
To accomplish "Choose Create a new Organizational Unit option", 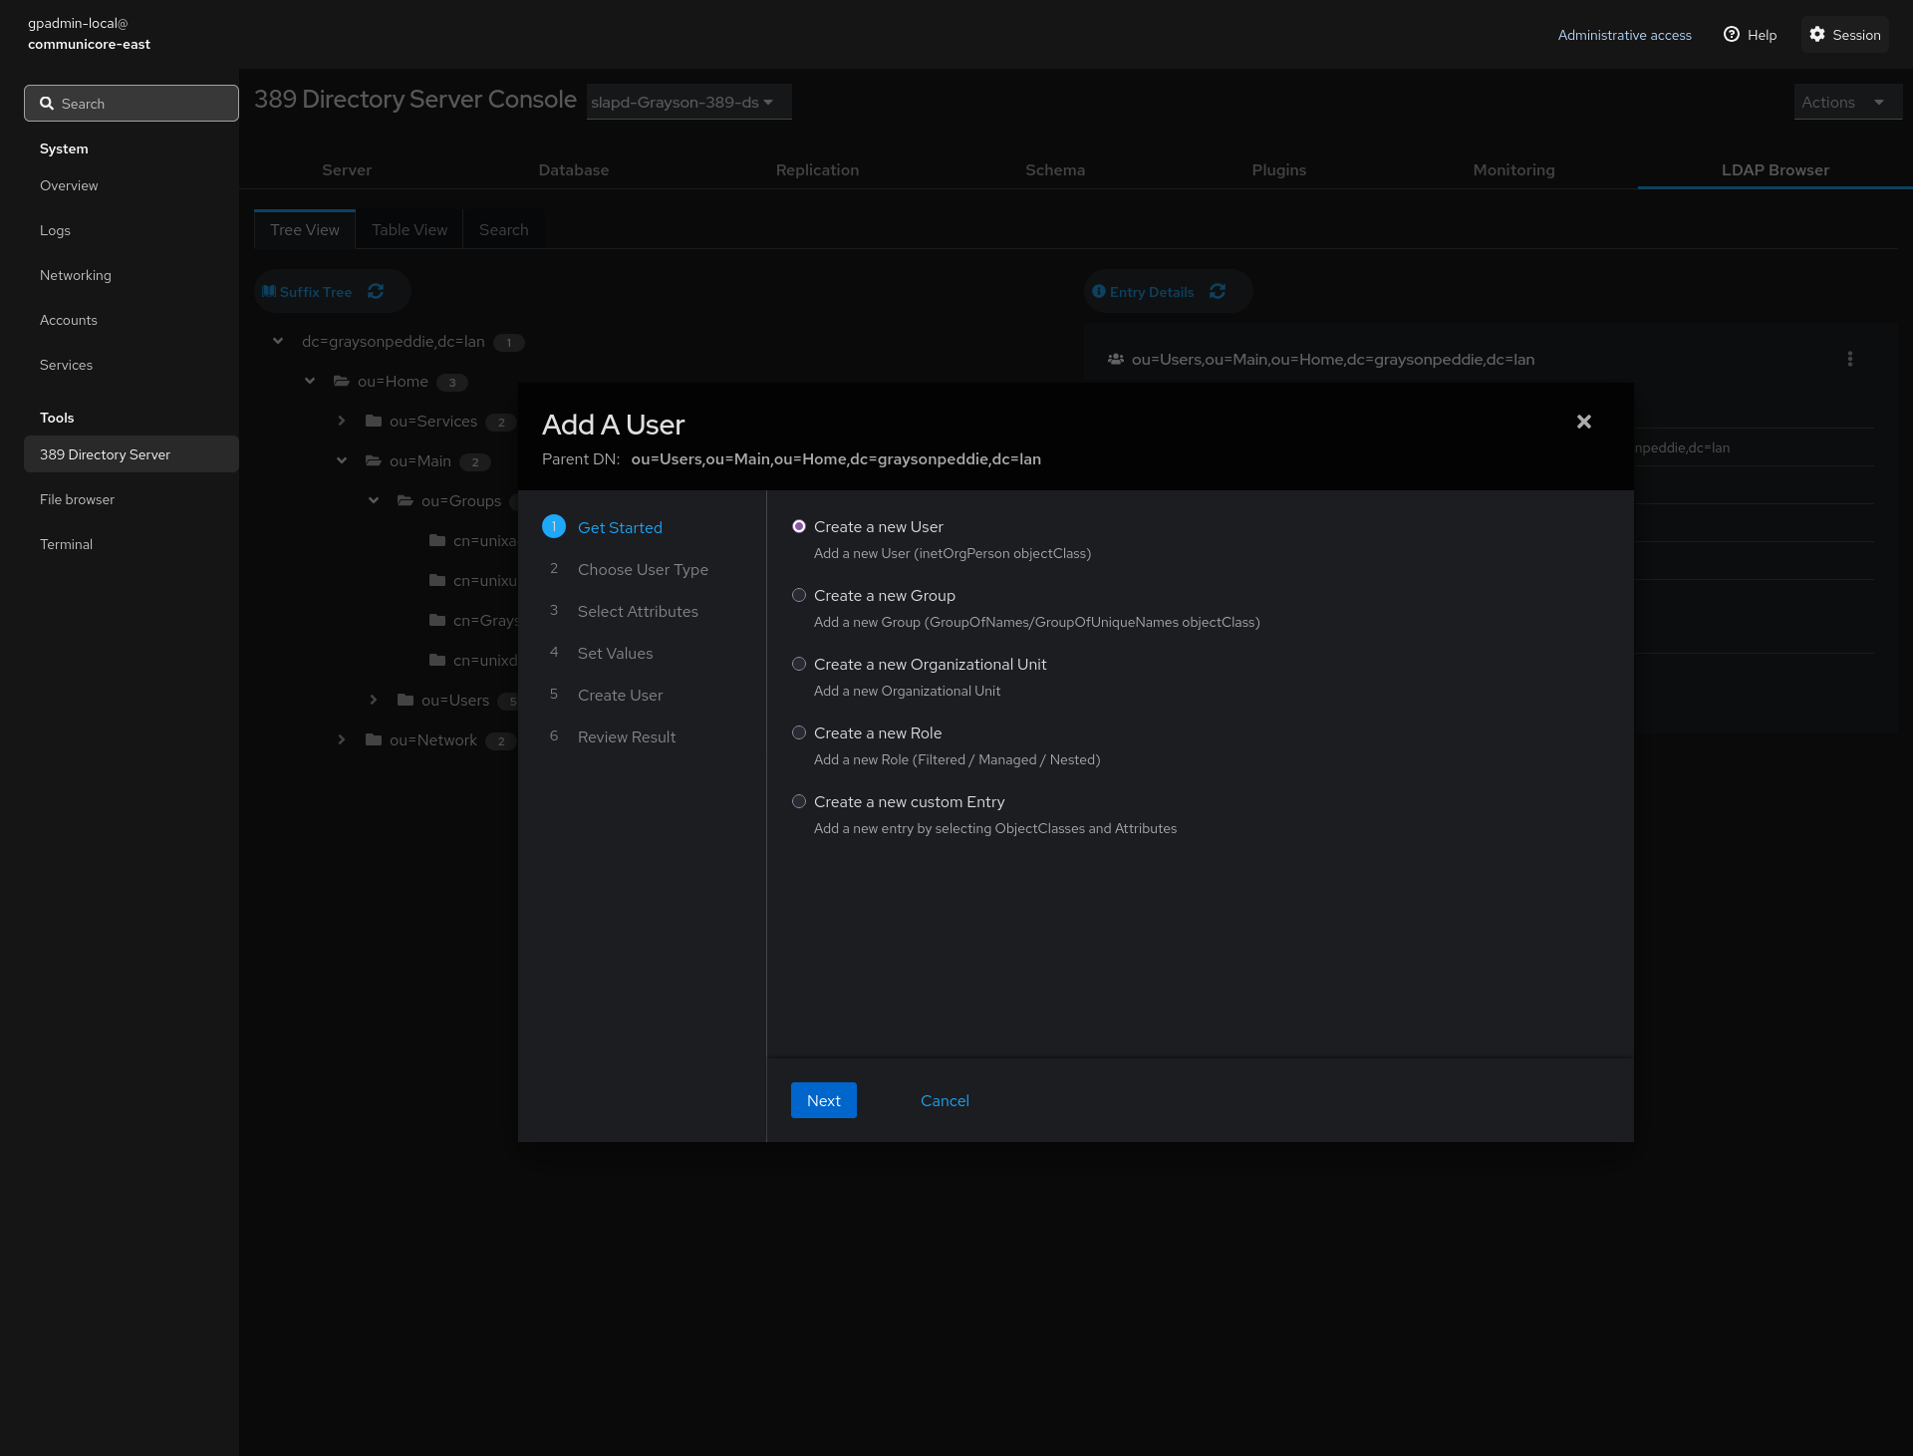I will (x=799, y=664).
